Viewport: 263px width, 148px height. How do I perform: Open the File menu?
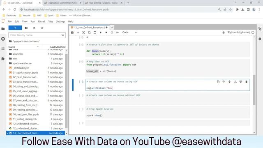[x=9, y=21]
